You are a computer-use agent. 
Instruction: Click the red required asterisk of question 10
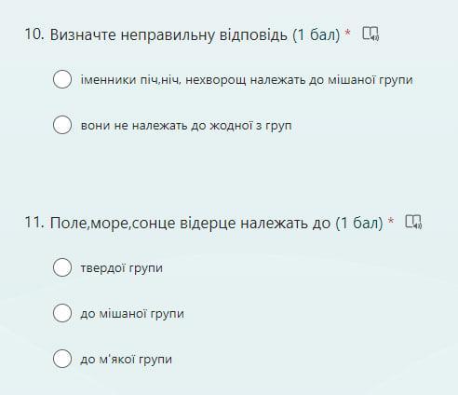[x=348, y=33]
